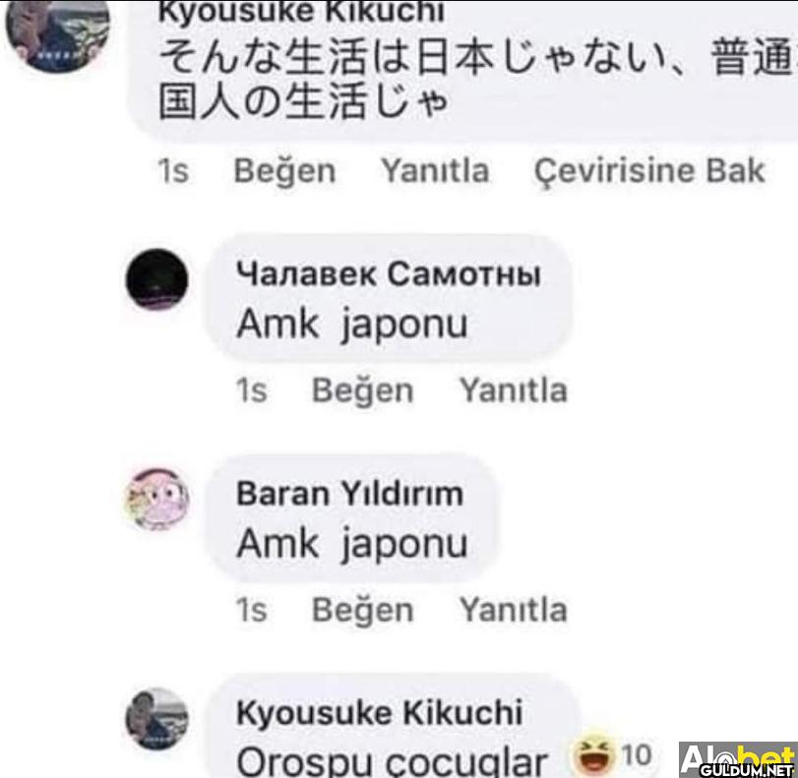View the 10 reactions count

[637, 755]
